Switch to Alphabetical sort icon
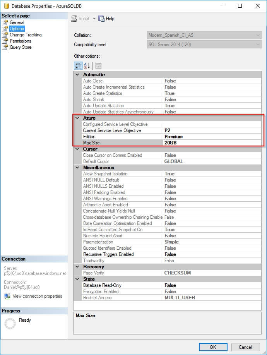 point(87,66)
